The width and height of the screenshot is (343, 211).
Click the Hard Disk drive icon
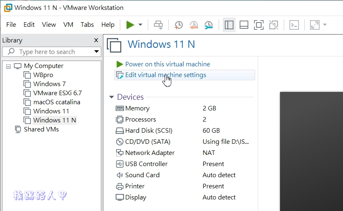(x=120, y=131)
